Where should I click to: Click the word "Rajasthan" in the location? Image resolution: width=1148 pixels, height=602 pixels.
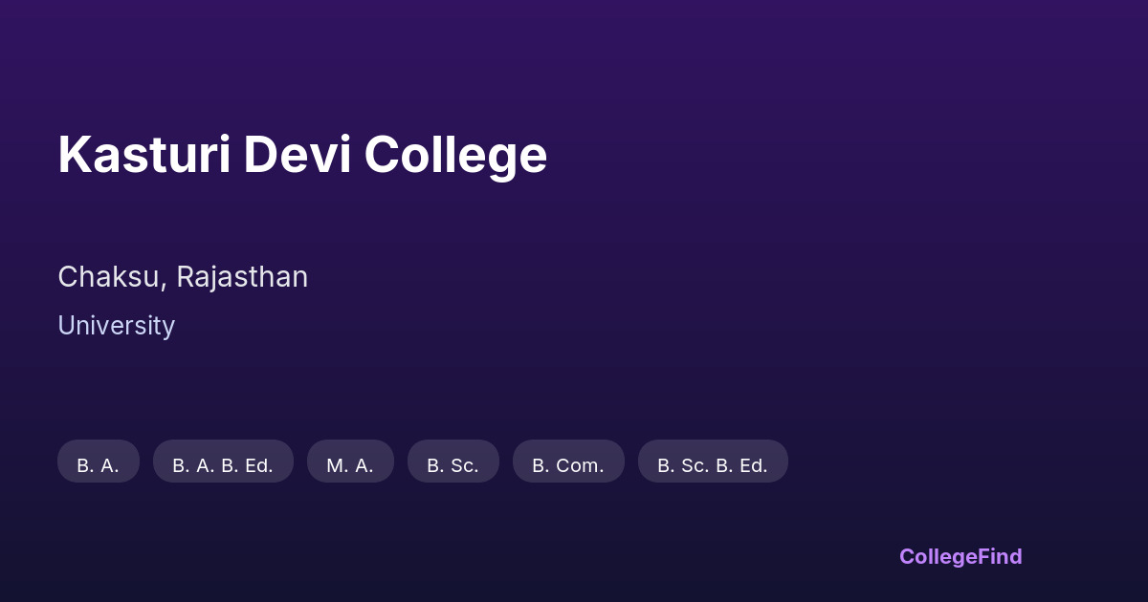click(x=242, y=277)
